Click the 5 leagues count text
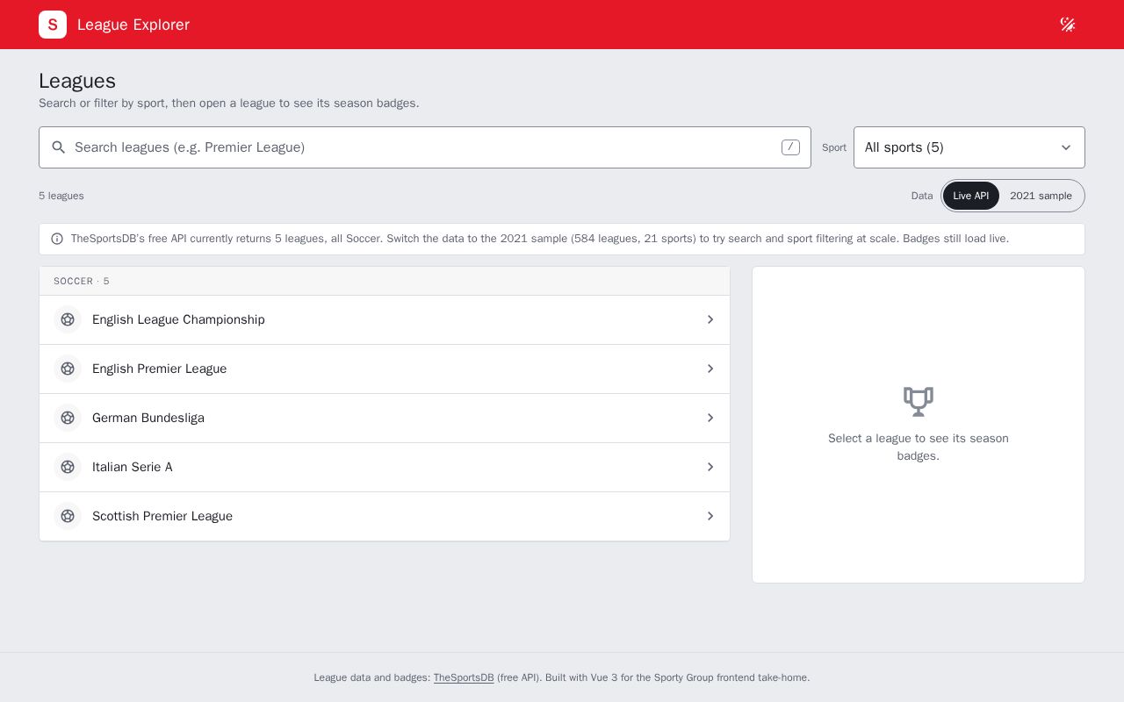Viewport: 1124px width, 702px height. coord(61,196)
